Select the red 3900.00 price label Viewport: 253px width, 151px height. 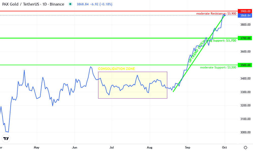click(x=245, y=11)
